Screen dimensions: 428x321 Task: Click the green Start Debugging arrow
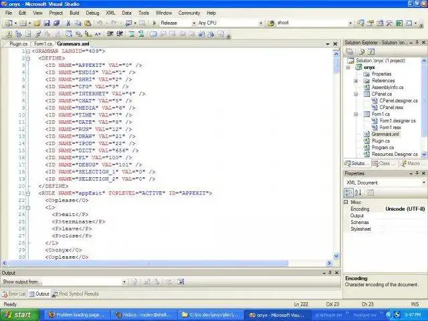pyautogui.click(x=154, y=23)
